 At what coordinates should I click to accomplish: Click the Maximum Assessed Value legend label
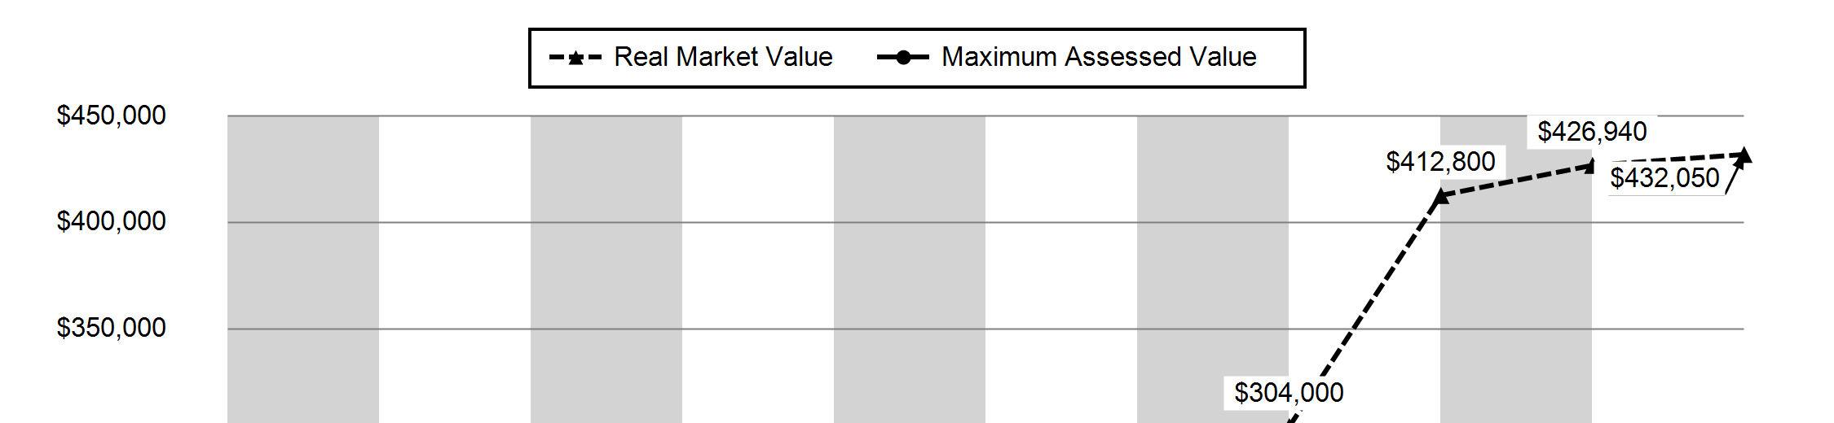pos(1099,57)
